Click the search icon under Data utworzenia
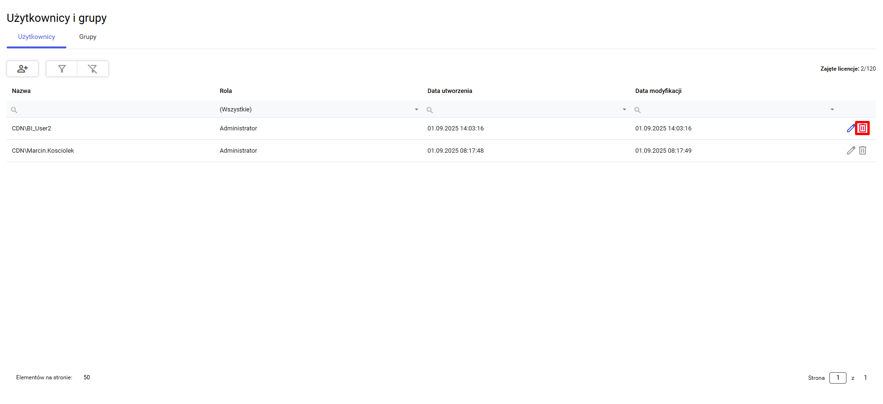Screen dimensions: 883x404 click(x=429, y=110)
